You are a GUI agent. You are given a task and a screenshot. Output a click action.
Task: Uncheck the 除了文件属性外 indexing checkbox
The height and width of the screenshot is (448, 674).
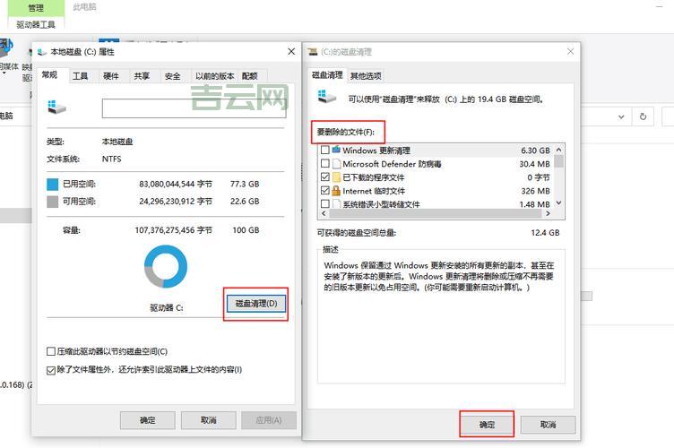51,370
